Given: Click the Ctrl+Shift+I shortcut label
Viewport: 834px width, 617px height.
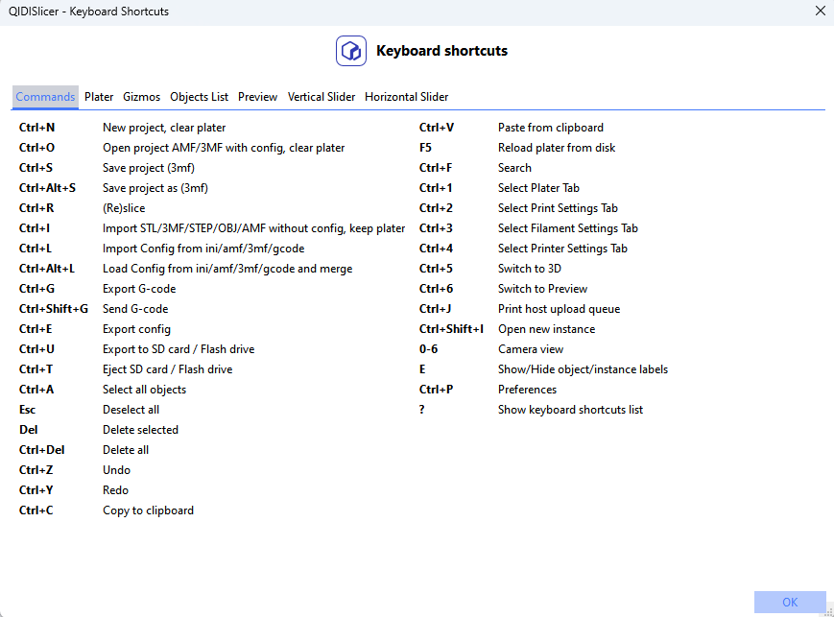Looking at the screenshot, I should pos(451,329).
